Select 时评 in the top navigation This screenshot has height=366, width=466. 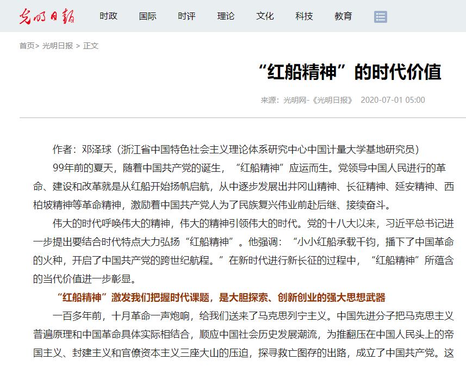pos(187,16)
